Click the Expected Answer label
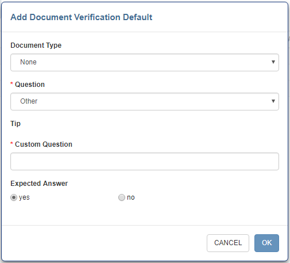The height and width of the screenshot is (263, 290). pos(39,184)
